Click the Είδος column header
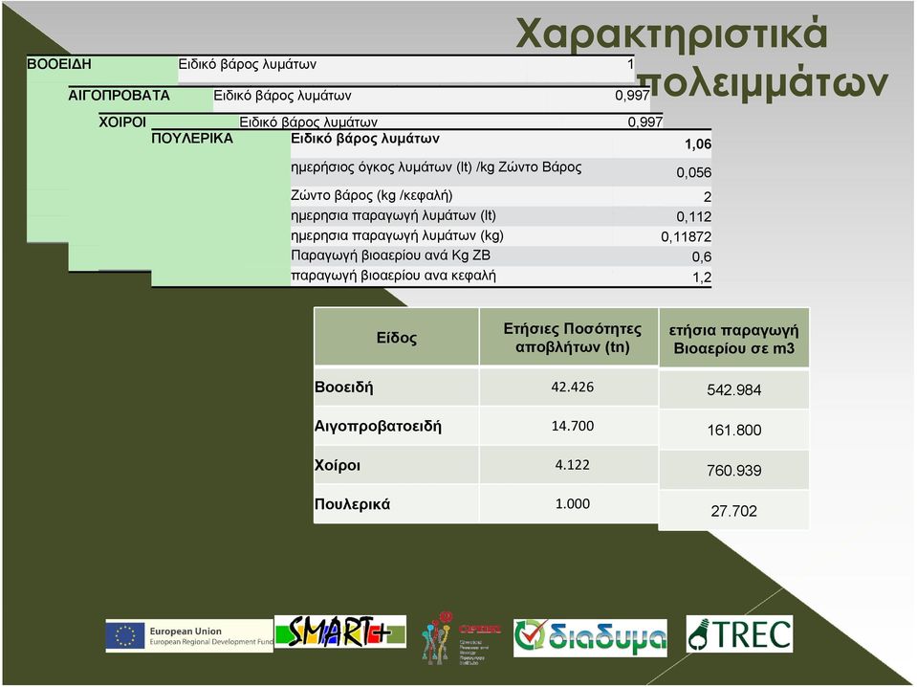This screenshot has width=917, height=687. (x=397, y=337)
